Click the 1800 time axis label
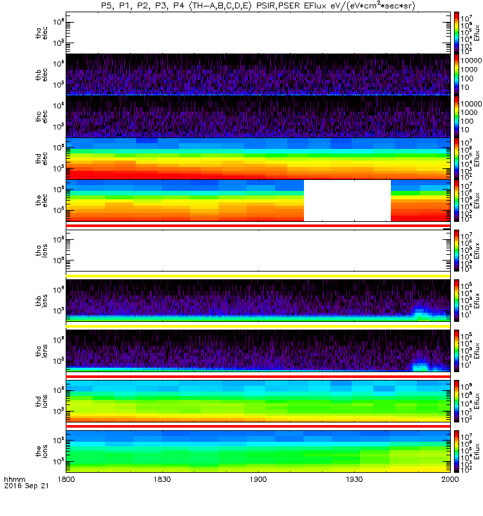 pyautogui.click(x=66, y=479)
